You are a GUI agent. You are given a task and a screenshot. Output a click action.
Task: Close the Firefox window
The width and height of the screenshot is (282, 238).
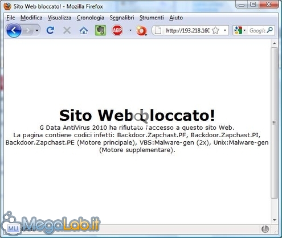tap(268, 5)
